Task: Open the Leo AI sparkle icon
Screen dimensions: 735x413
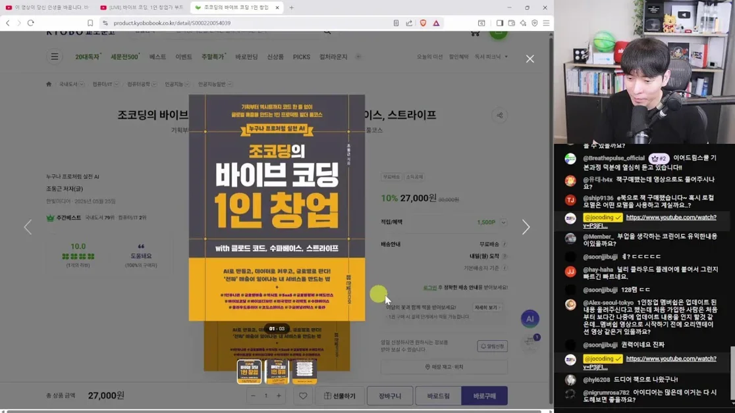Action: click(523, 23)
